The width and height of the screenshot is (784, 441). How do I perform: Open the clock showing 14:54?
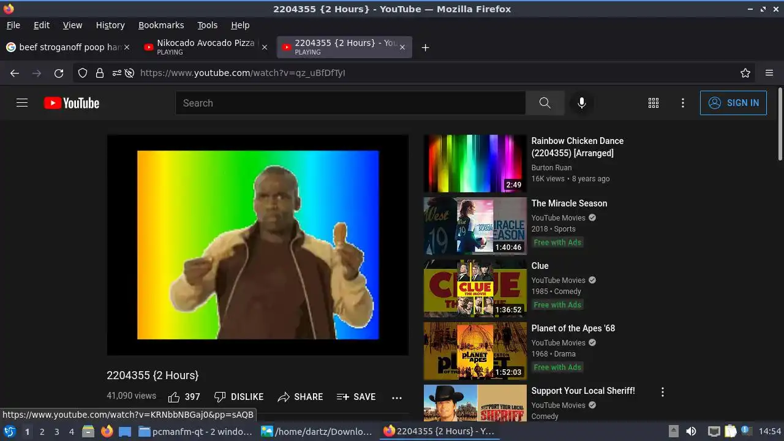pos(770,431)
